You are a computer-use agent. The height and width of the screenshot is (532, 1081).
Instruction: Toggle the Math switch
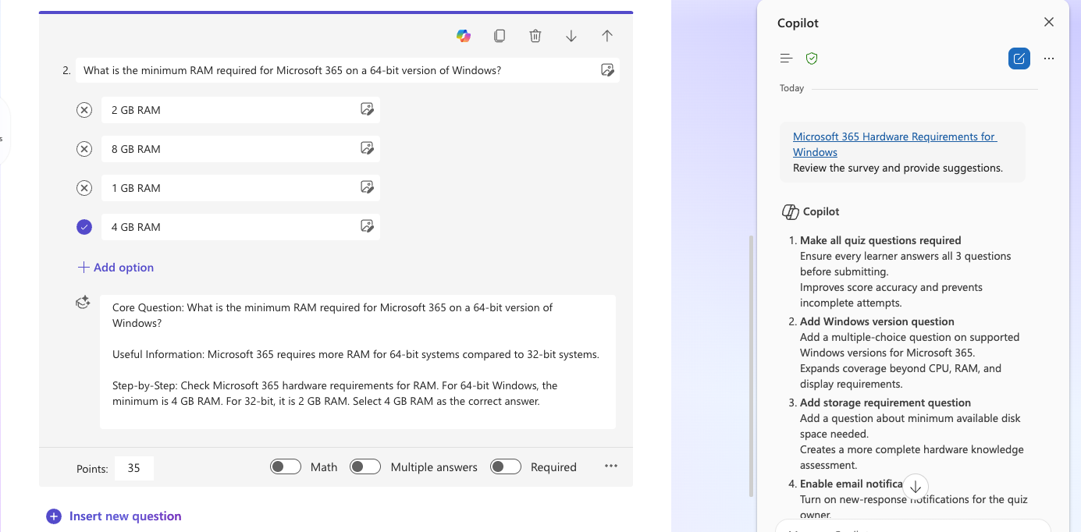point(286,466)
